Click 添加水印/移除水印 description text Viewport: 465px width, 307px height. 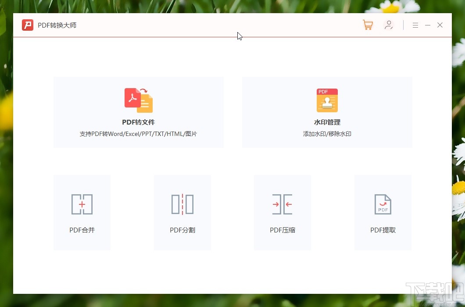tap(327, 134)
